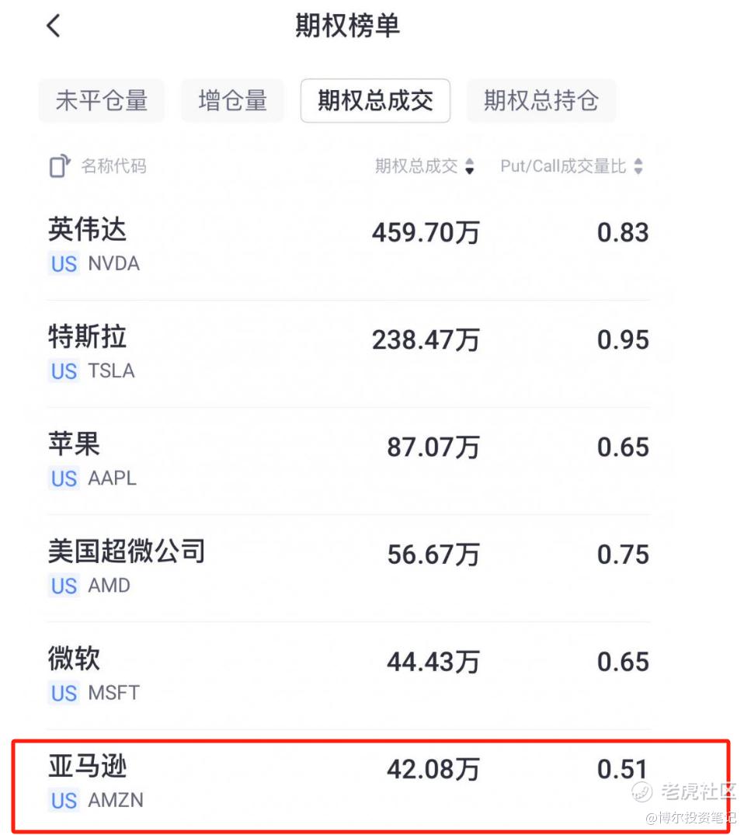Tap the rotate screen icon beside 名称代码

pyautogui.click(x=60, y=166)
